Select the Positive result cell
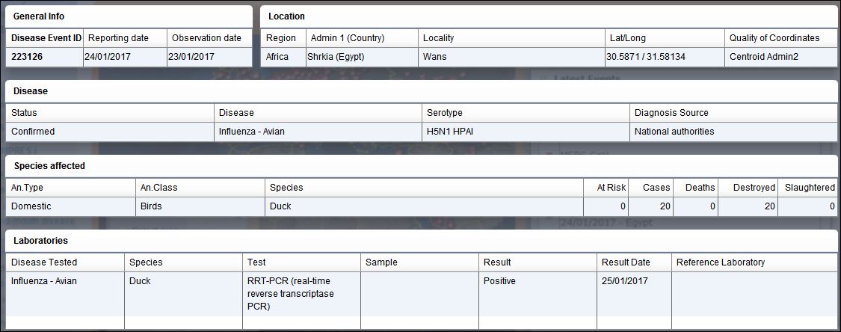This screenshot has height=332, width=841. pos(537,294)
